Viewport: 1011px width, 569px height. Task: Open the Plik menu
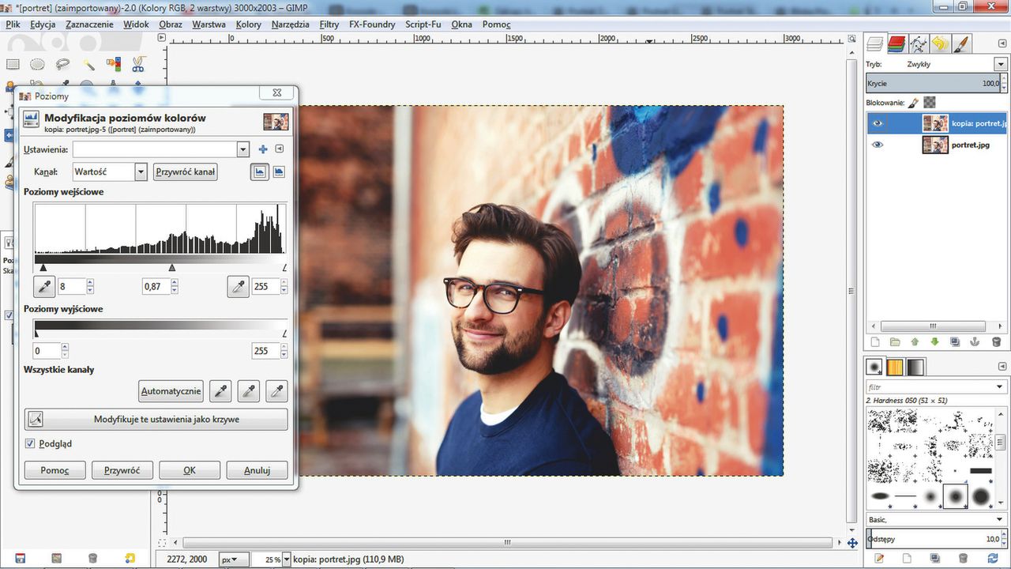(x=13, y=24)
